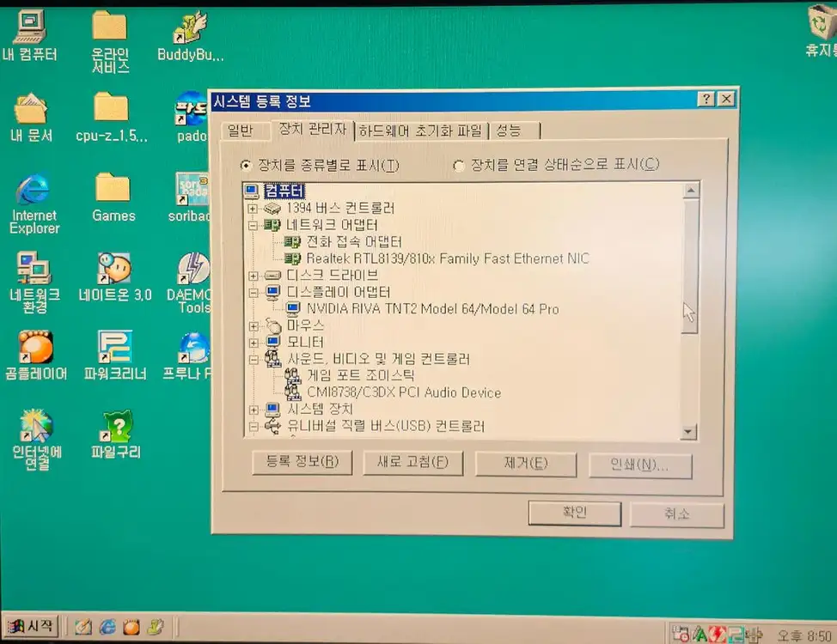Switch to the 장치 관리자 tab
The height and width of the screenshot is (644, 837).
click(313, 129)
